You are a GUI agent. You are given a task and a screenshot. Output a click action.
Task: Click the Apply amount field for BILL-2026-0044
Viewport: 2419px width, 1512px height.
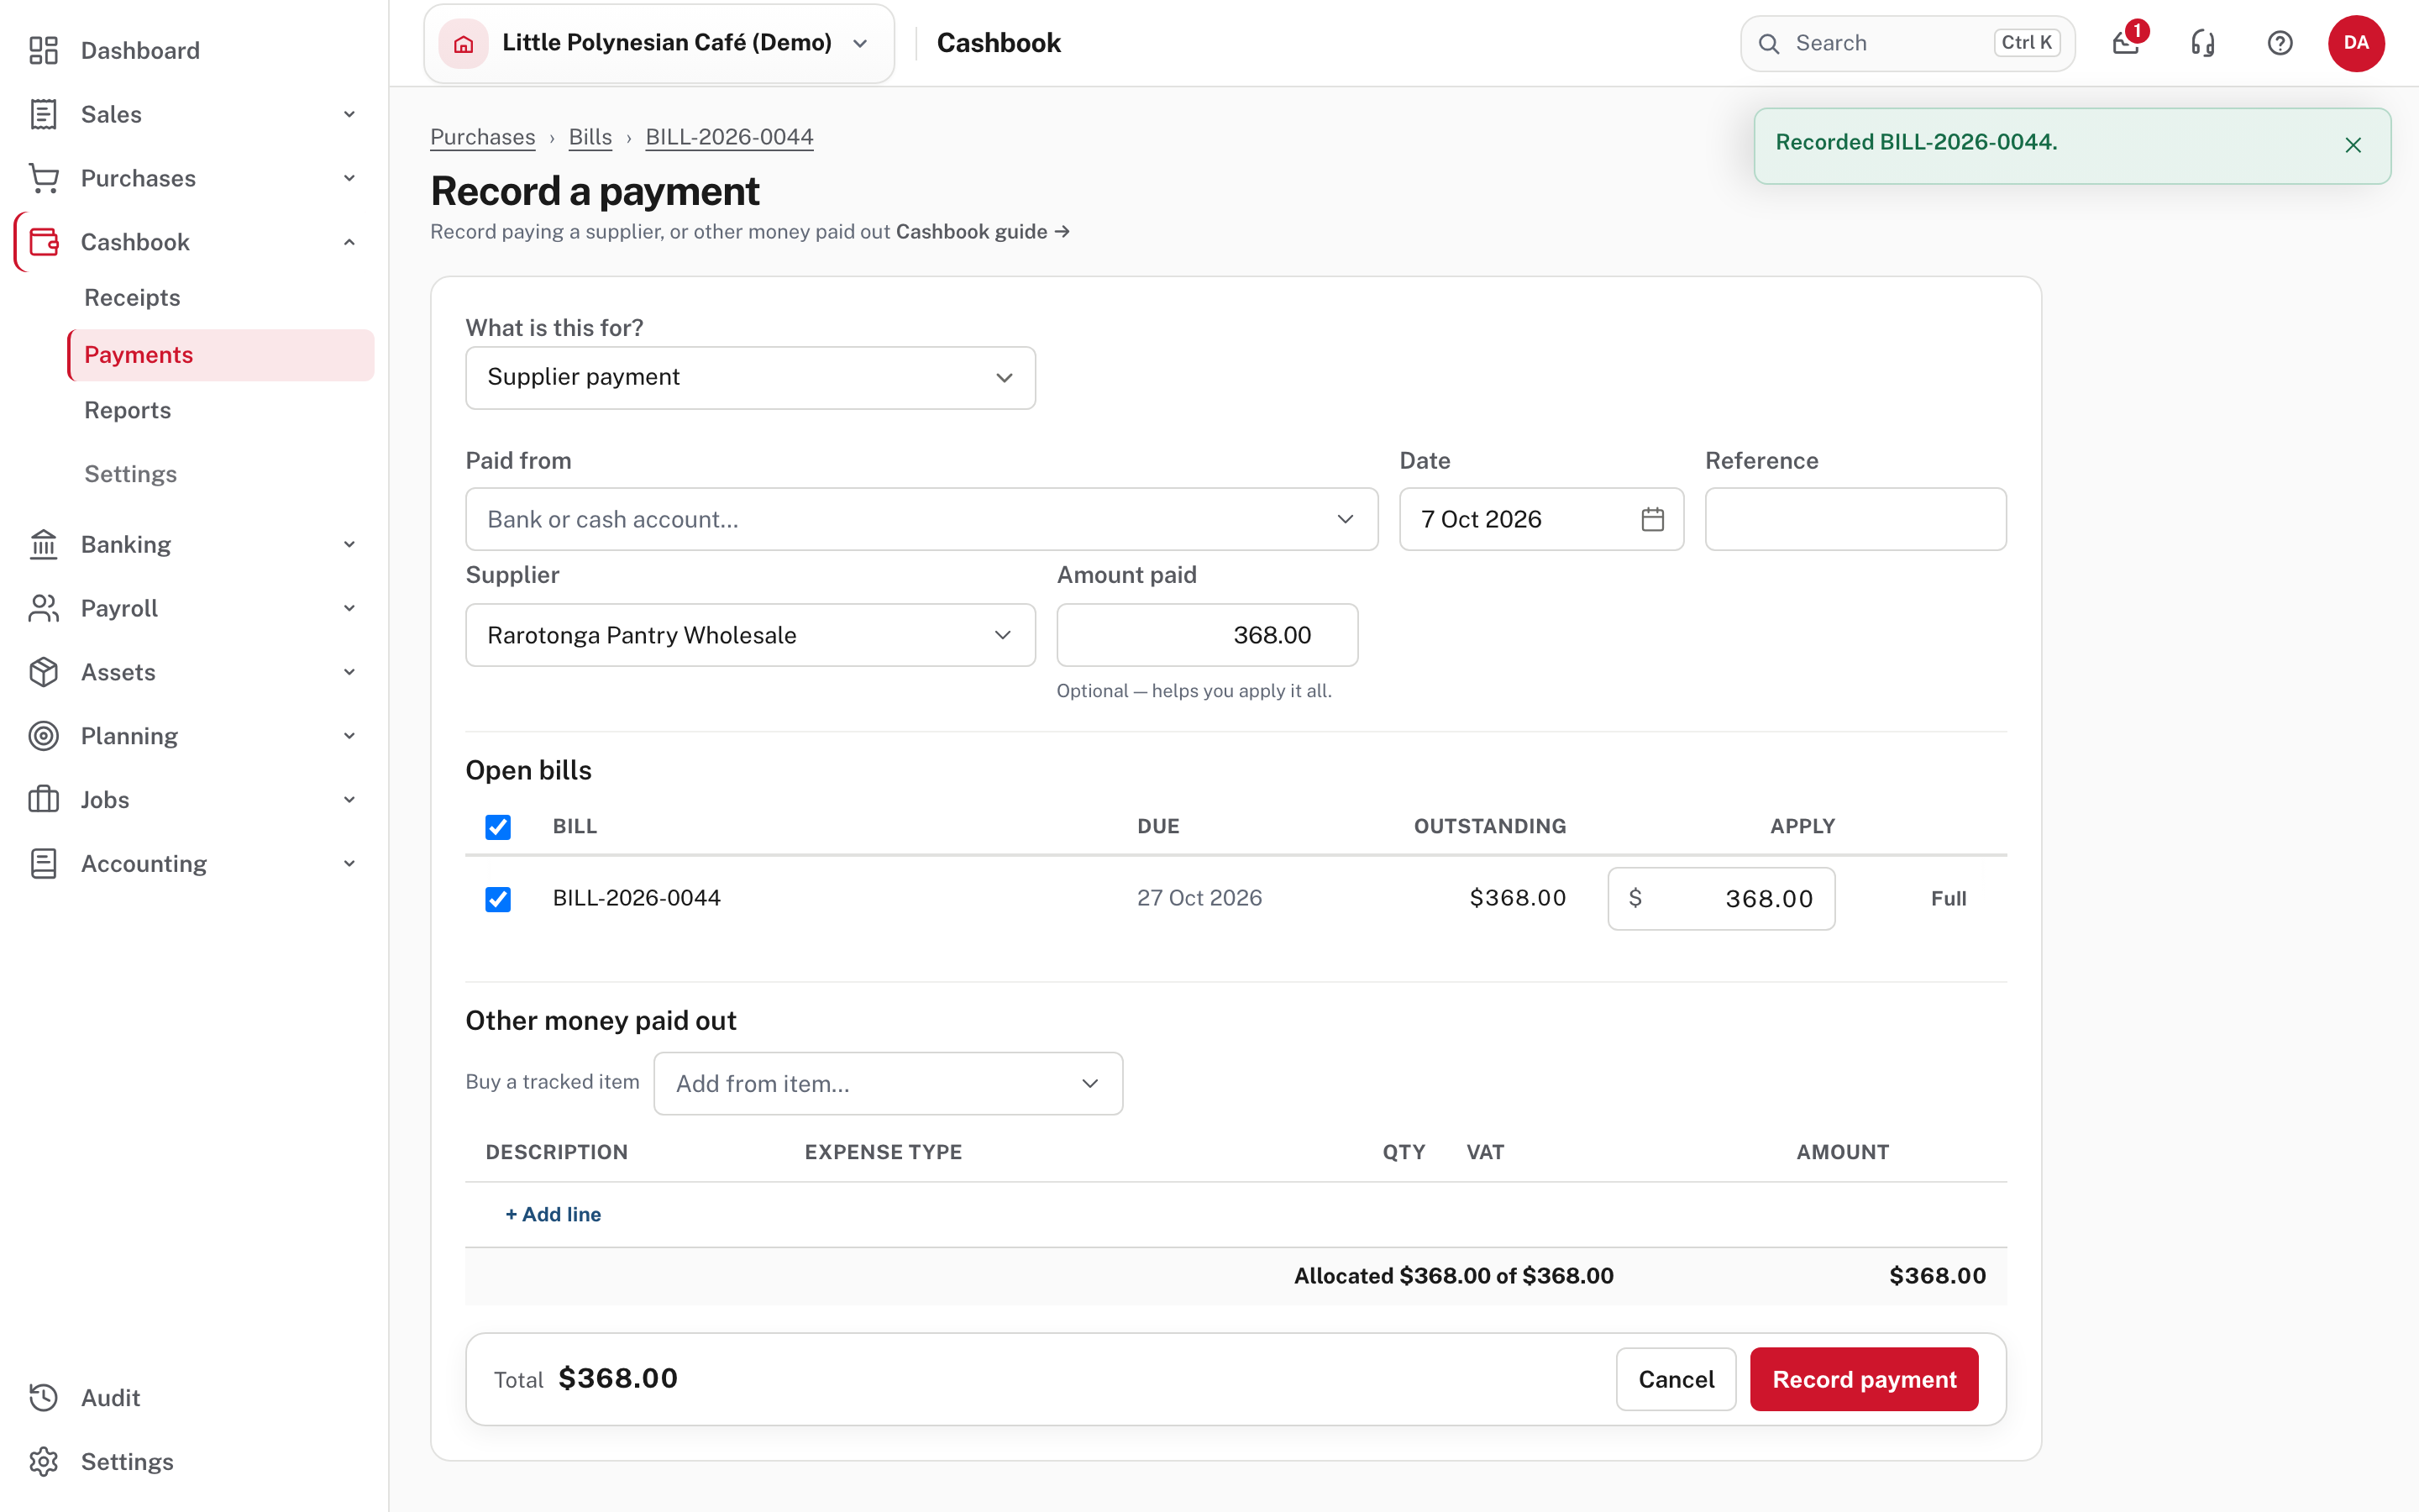(x=1721, y=899)
